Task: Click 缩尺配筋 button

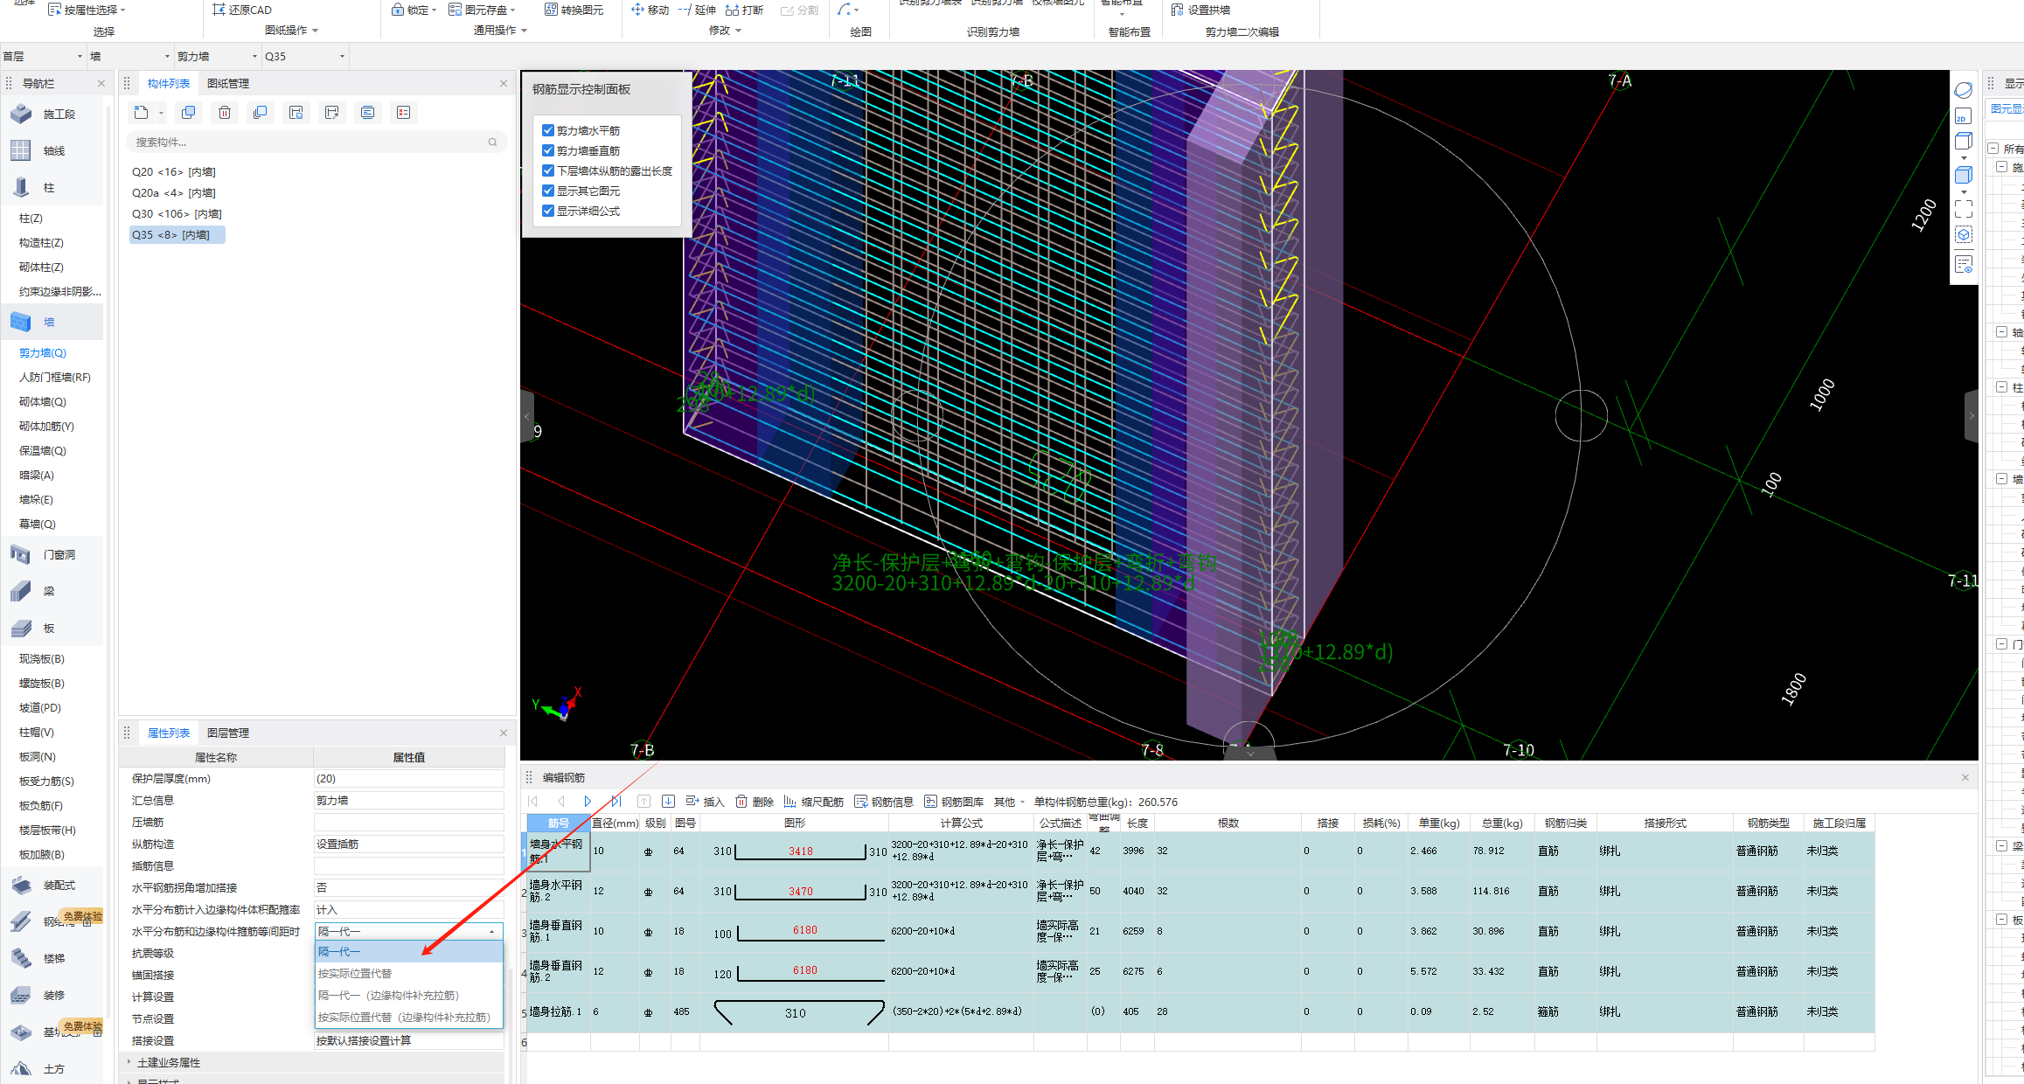Action: 814,802
